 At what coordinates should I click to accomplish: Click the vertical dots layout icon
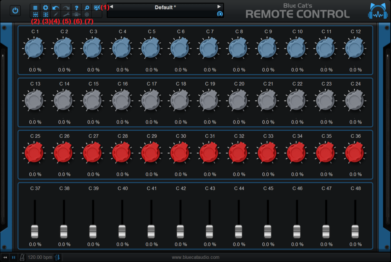(45, 14)
